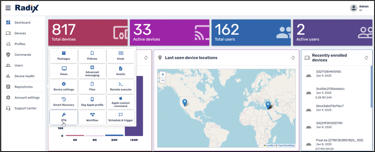Click the recently enrolled devices scrollbar
Screen dimensions: 375x152
coord(371,89)
